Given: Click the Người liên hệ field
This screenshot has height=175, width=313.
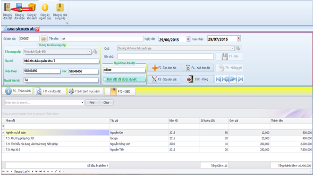Looking at the screenshot, I should pos(61,80).
